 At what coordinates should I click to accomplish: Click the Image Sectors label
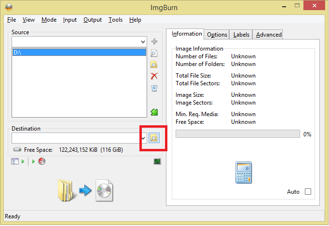point(194,103)
